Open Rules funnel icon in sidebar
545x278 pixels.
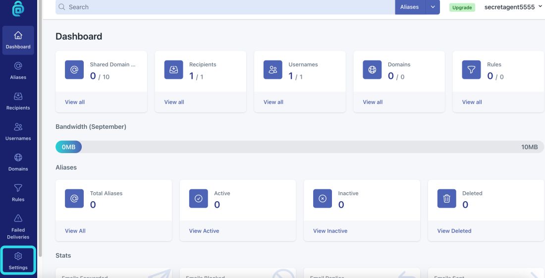click(x=18, y=188)
